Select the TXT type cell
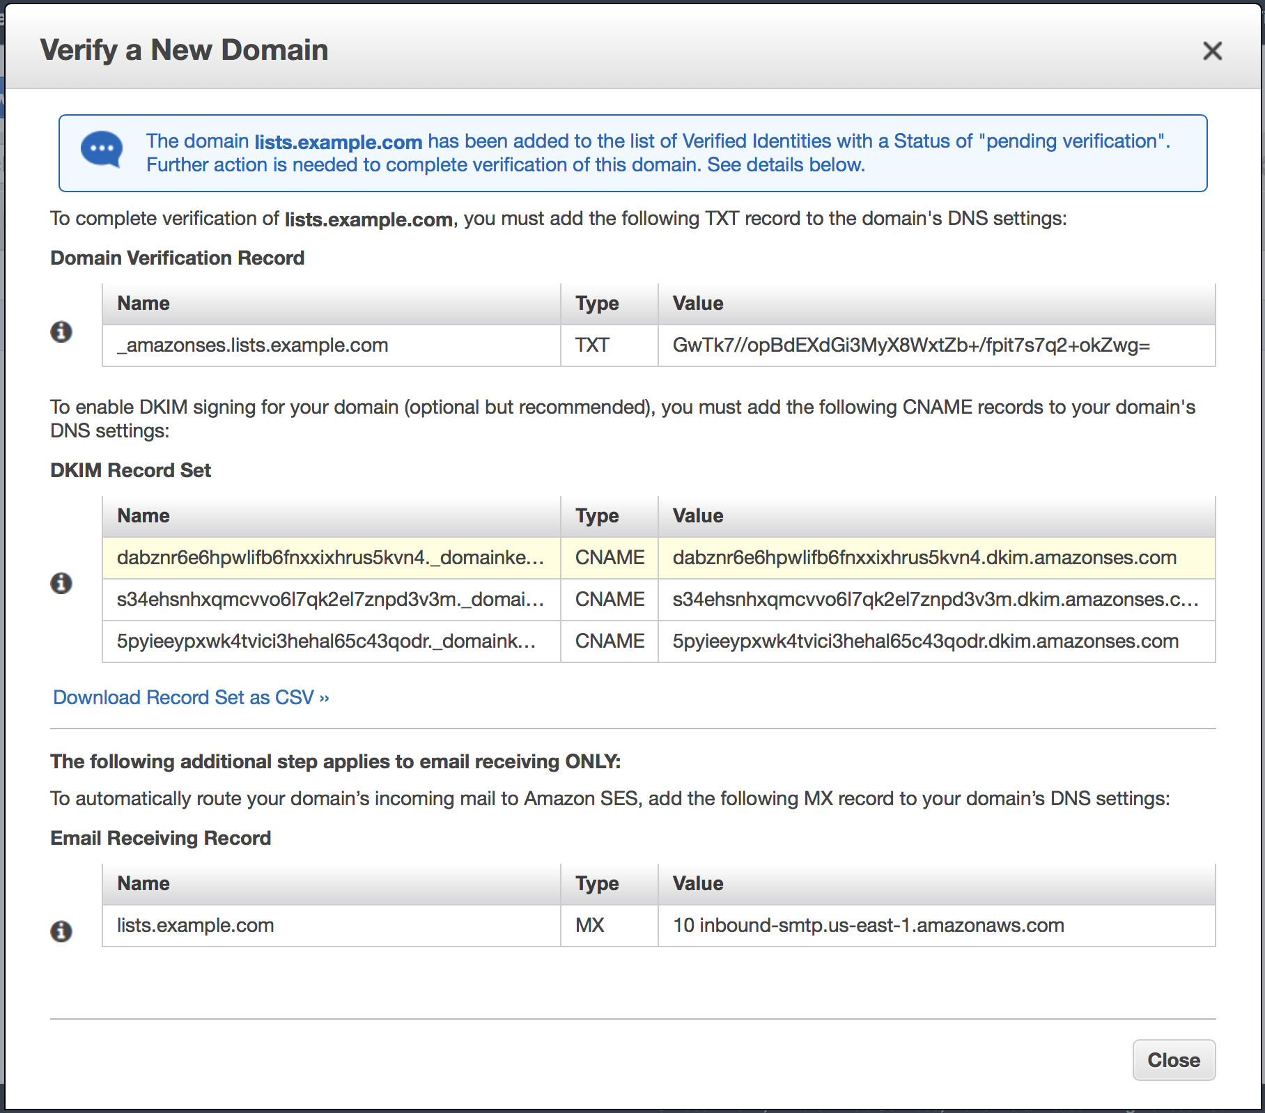Viewport: 1265px width, 1113px height. click(610, 345)
